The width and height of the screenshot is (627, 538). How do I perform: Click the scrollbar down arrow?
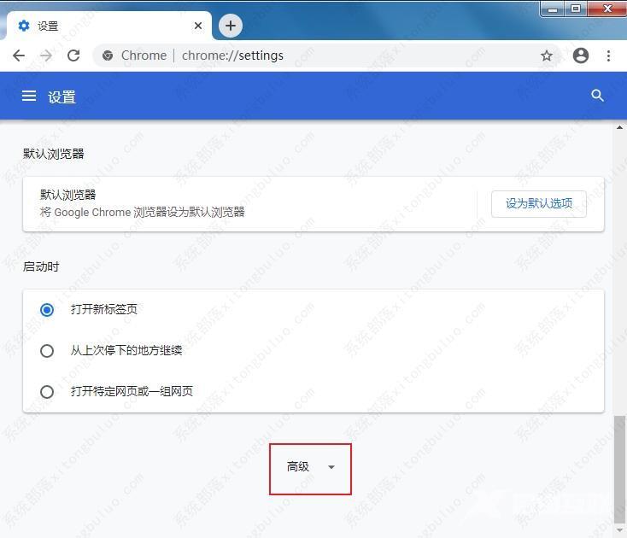pos(619,530)
